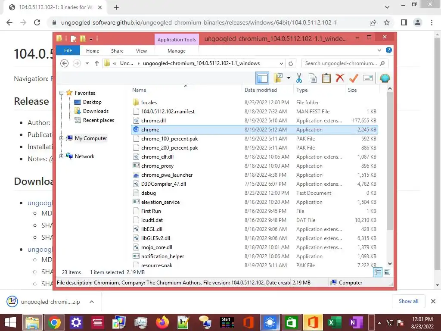Select the chrome.dll file
This screenshot has width=441, height=331.
point(254,121)
